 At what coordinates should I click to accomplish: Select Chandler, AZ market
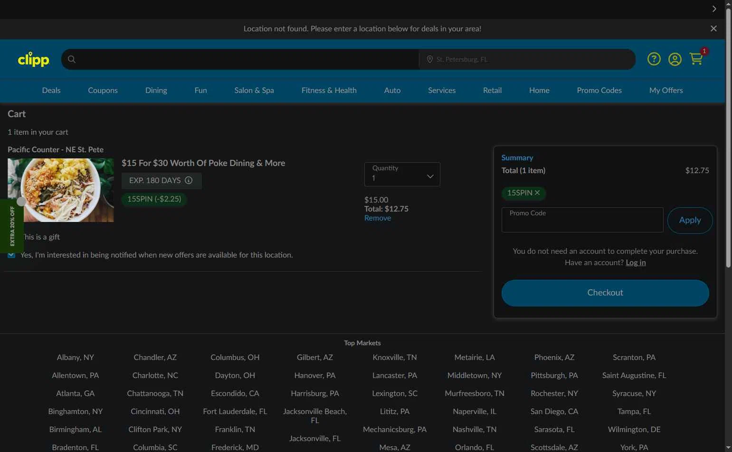pos(155,358)
